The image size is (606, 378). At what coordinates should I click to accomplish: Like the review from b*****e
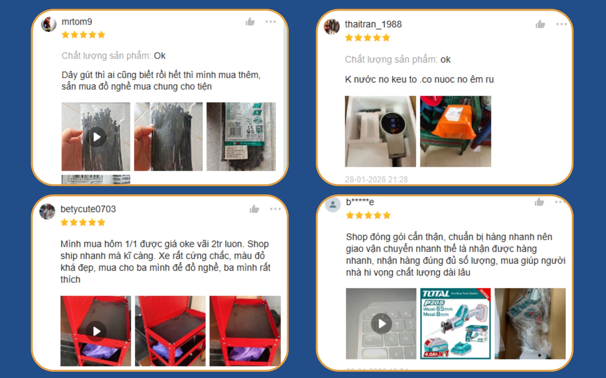click(539, 202)
